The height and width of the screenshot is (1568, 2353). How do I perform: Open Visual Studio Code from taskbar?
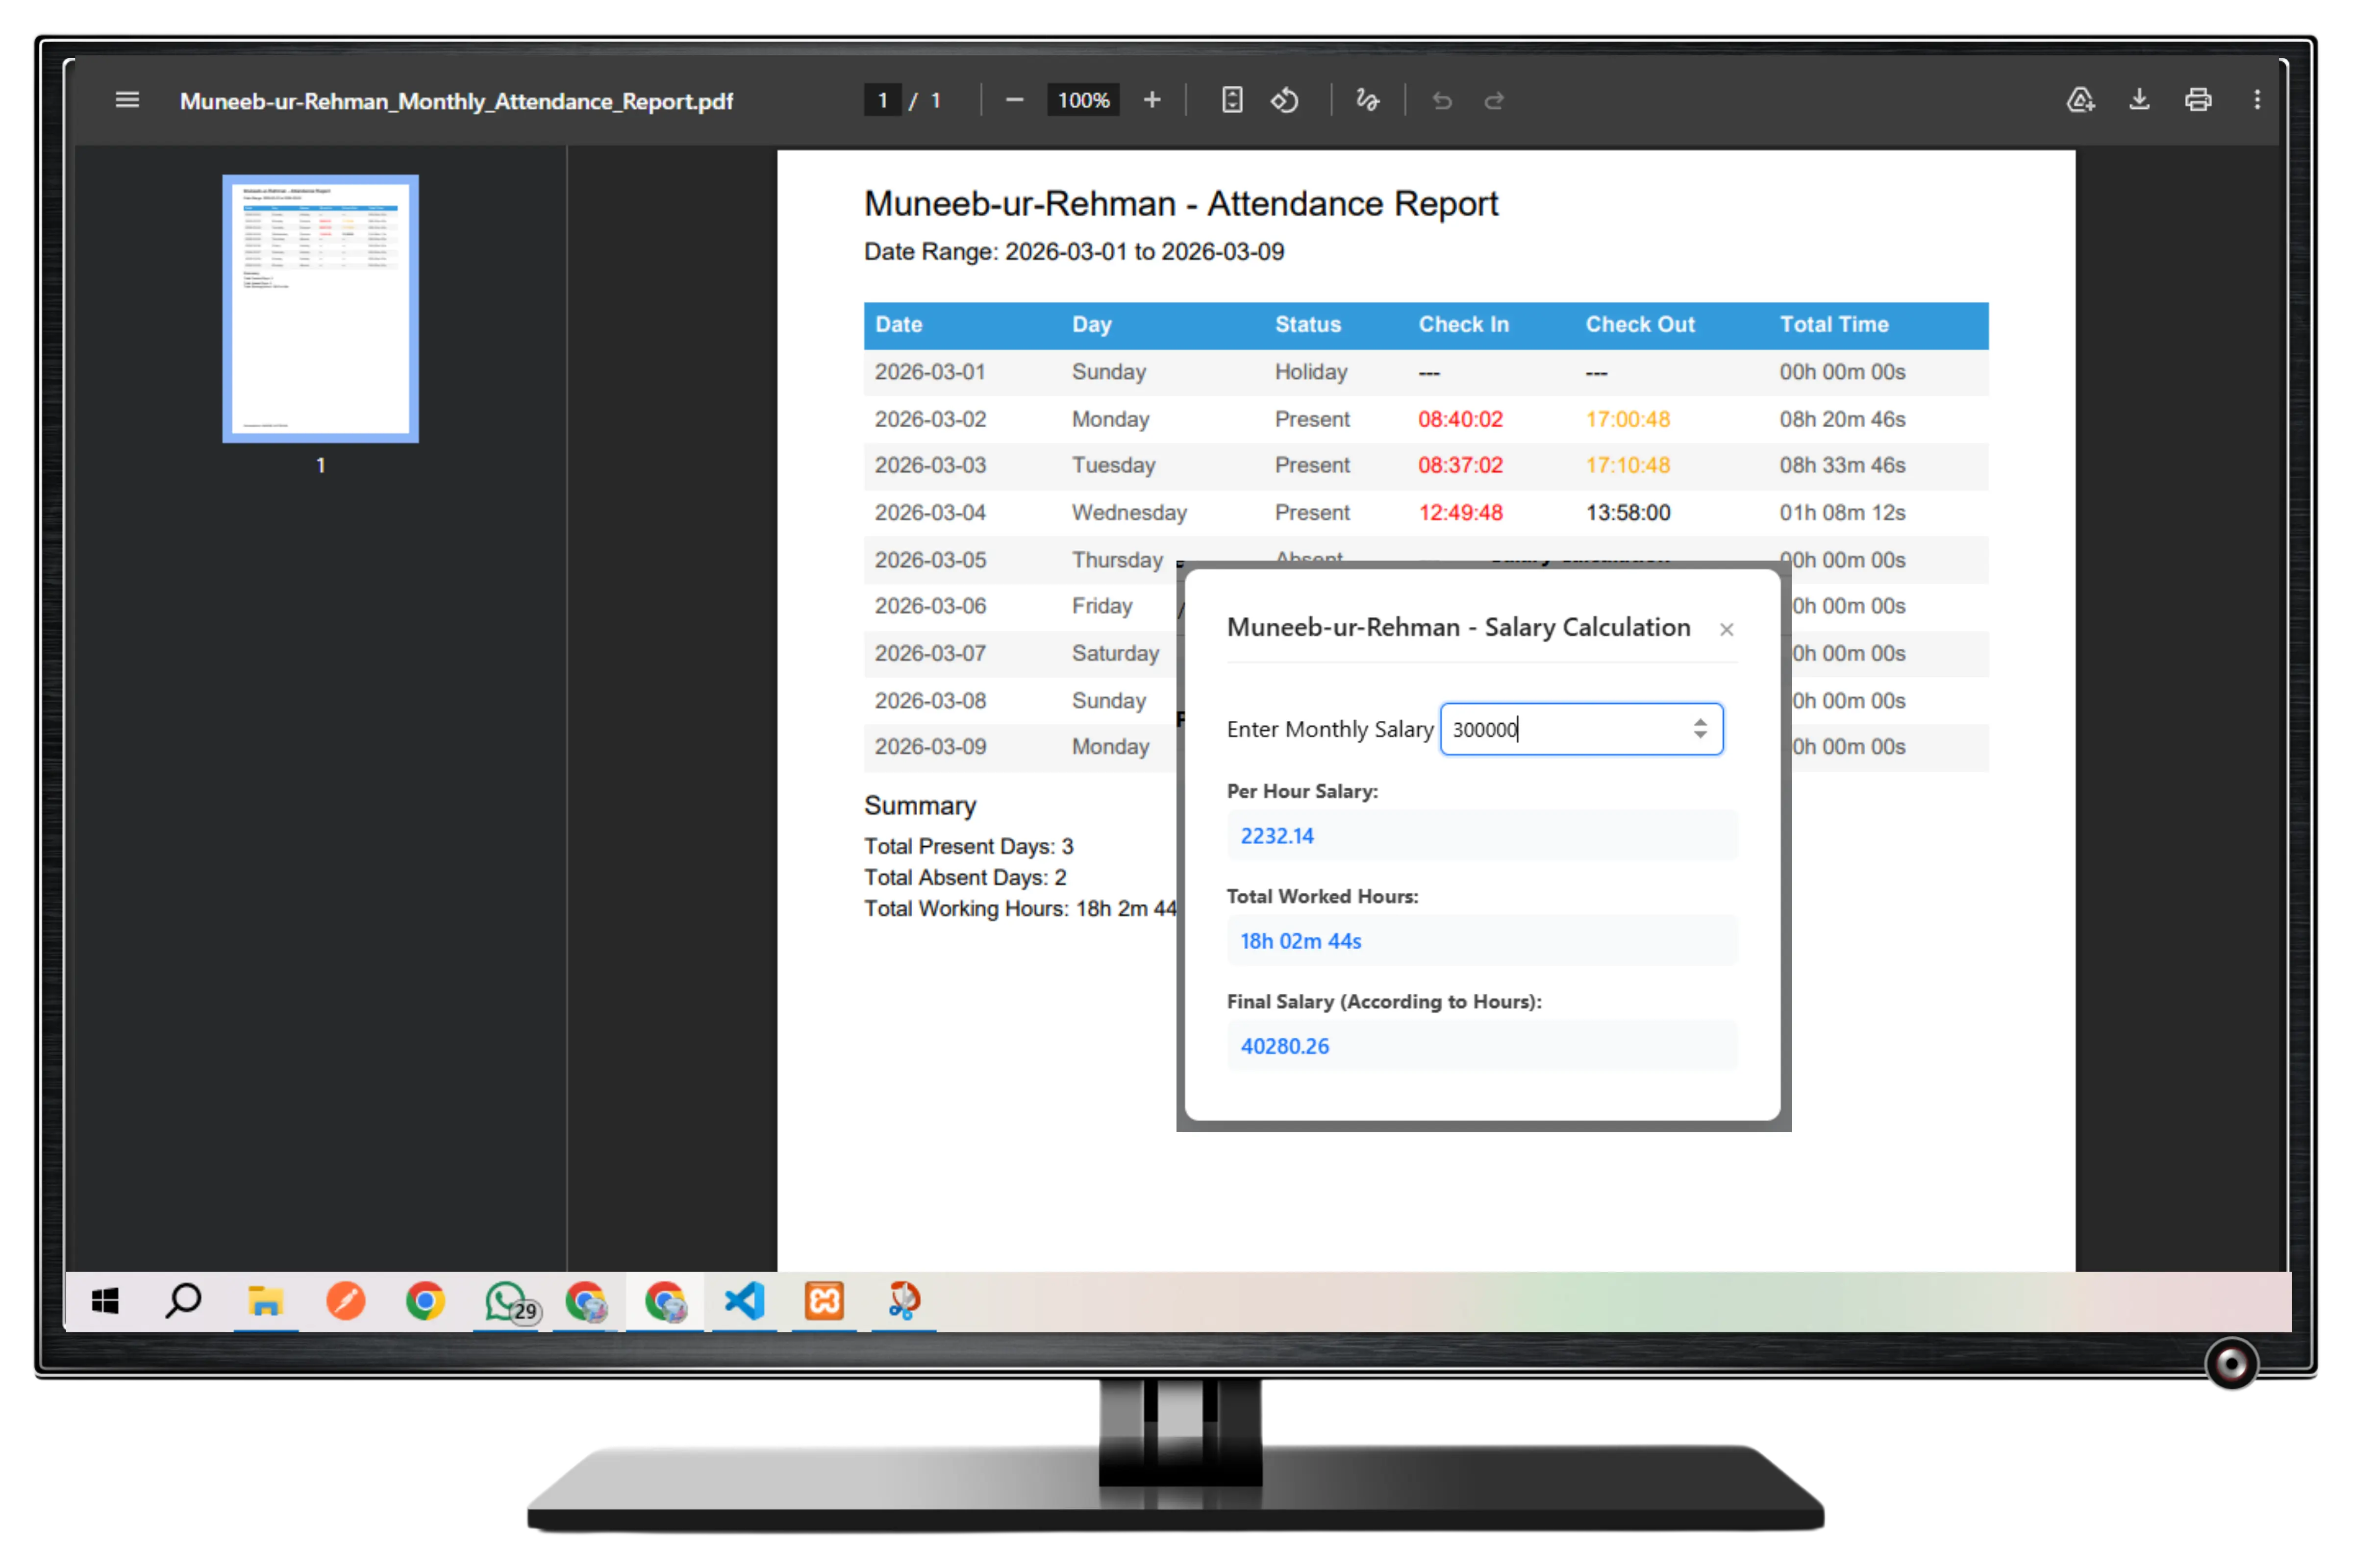coord(744,1301)
